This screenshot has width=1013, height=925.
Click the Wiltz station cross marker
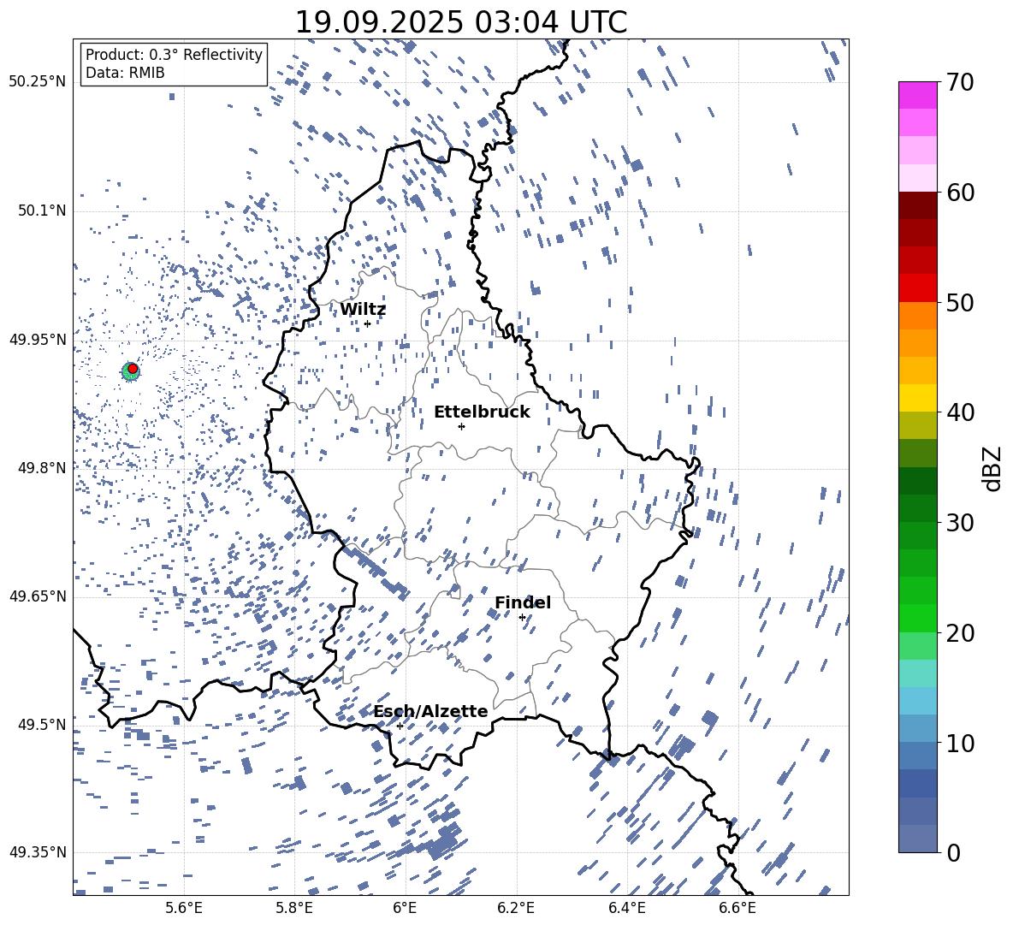[368, 324]
